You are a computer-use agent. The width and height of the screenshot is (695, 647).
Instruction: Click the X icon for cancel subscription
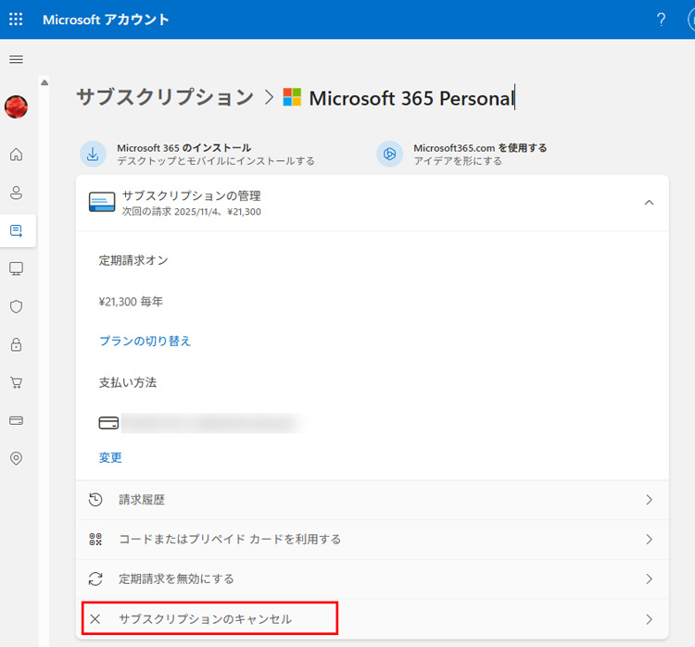tap(95, 618)
